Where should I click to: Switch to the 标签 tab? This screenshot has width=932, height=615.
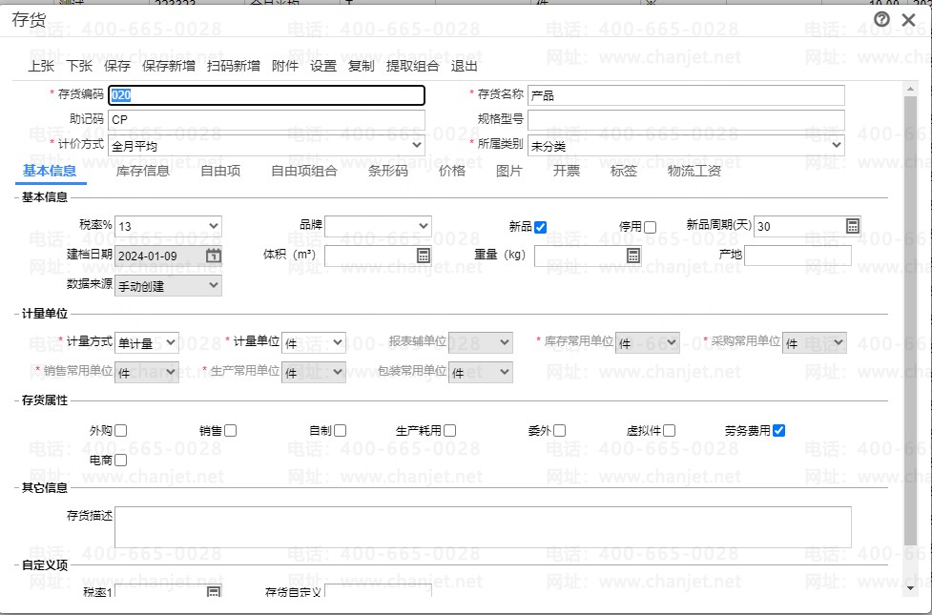point(624,171)
